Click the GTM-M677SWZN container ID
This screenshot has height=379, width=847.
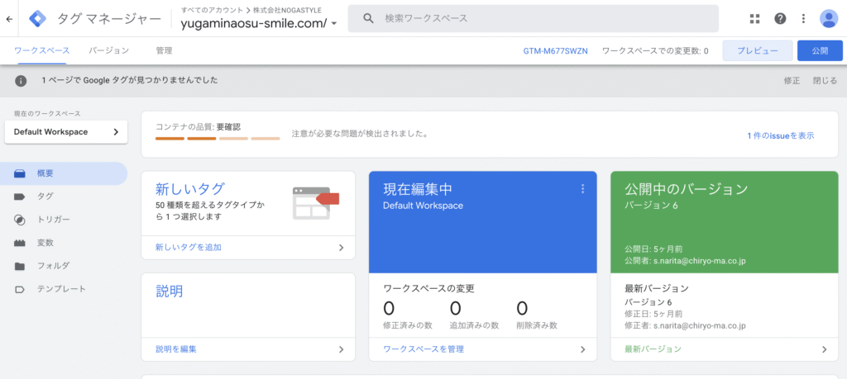pyautogui.click(x=555, y=50)
